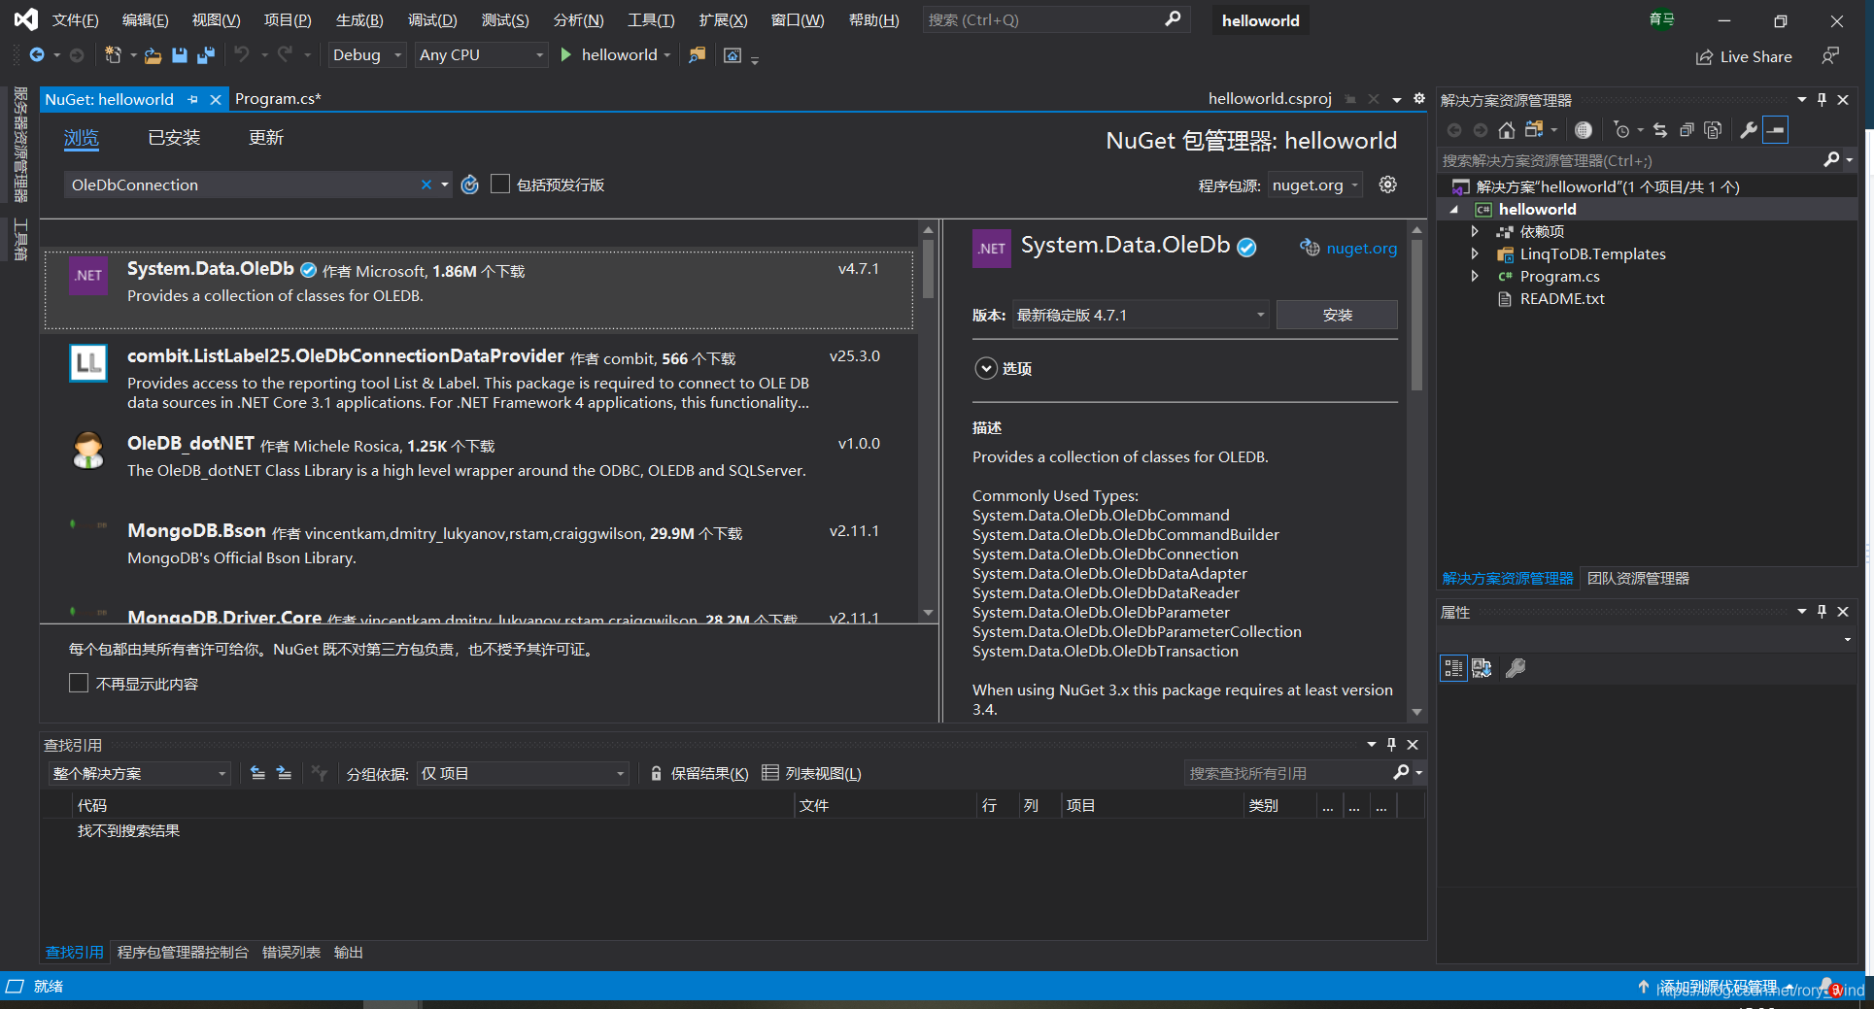The width and height of the screenshot is (1874, 1009).
Task: Enable the 包括预发行版 checkbox
Action: coord(500,185)
